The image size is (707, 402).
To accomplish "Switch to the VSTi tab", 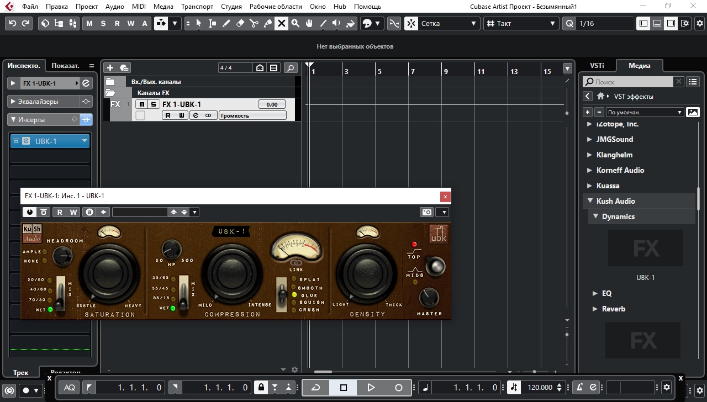I will [x=597, y=66].
